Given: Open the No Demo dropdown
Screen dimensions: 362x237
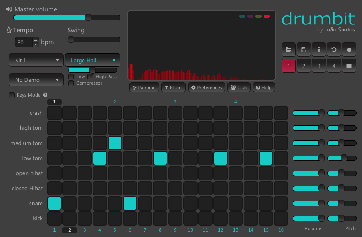Looking at the screenshot, I should point(36,80).
